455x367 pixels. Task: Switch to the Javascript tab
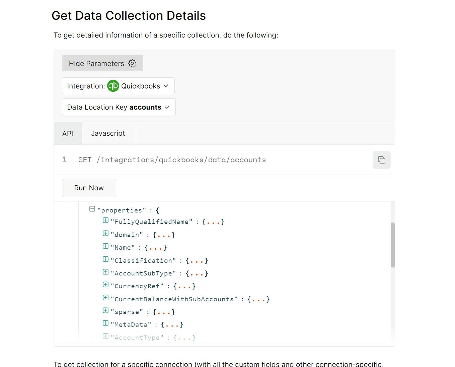[108, 133]
